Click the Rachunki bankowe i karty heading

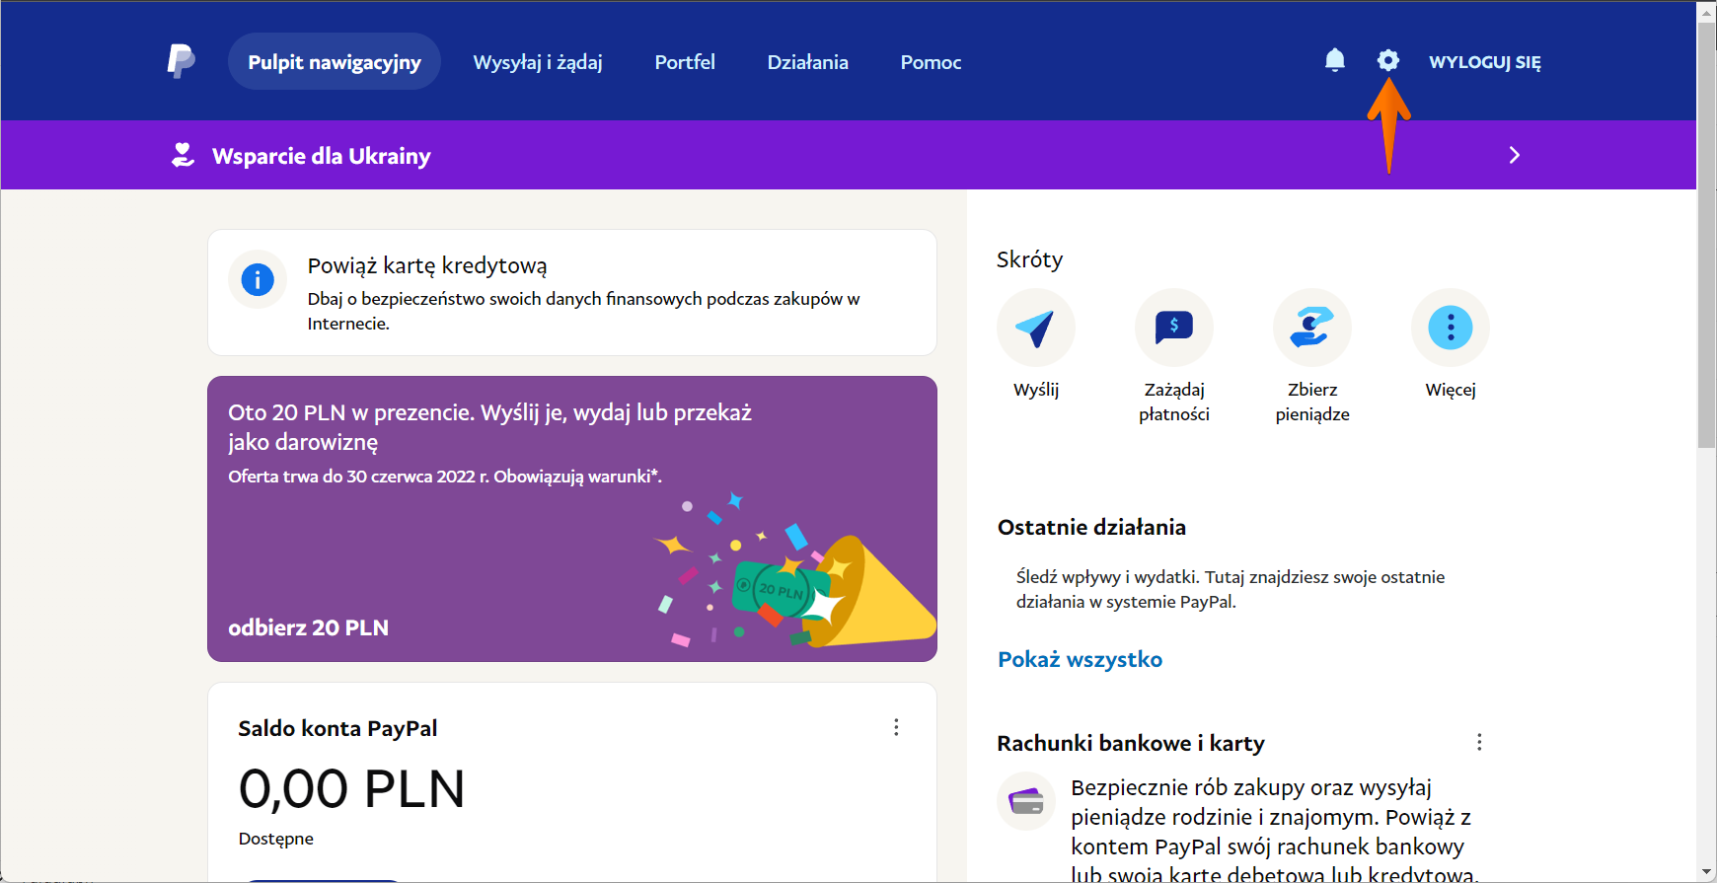(x=1131, y=743)
